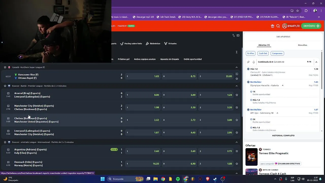This screenshot has width=325, height=183.
Task: Switch to the Resueltas tab
Action: (x=302, y=45)
